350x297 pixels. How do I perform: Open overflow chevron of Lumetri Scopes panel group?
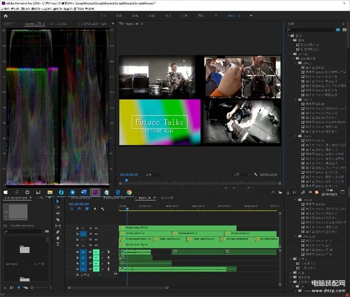[x=113, y=24]
